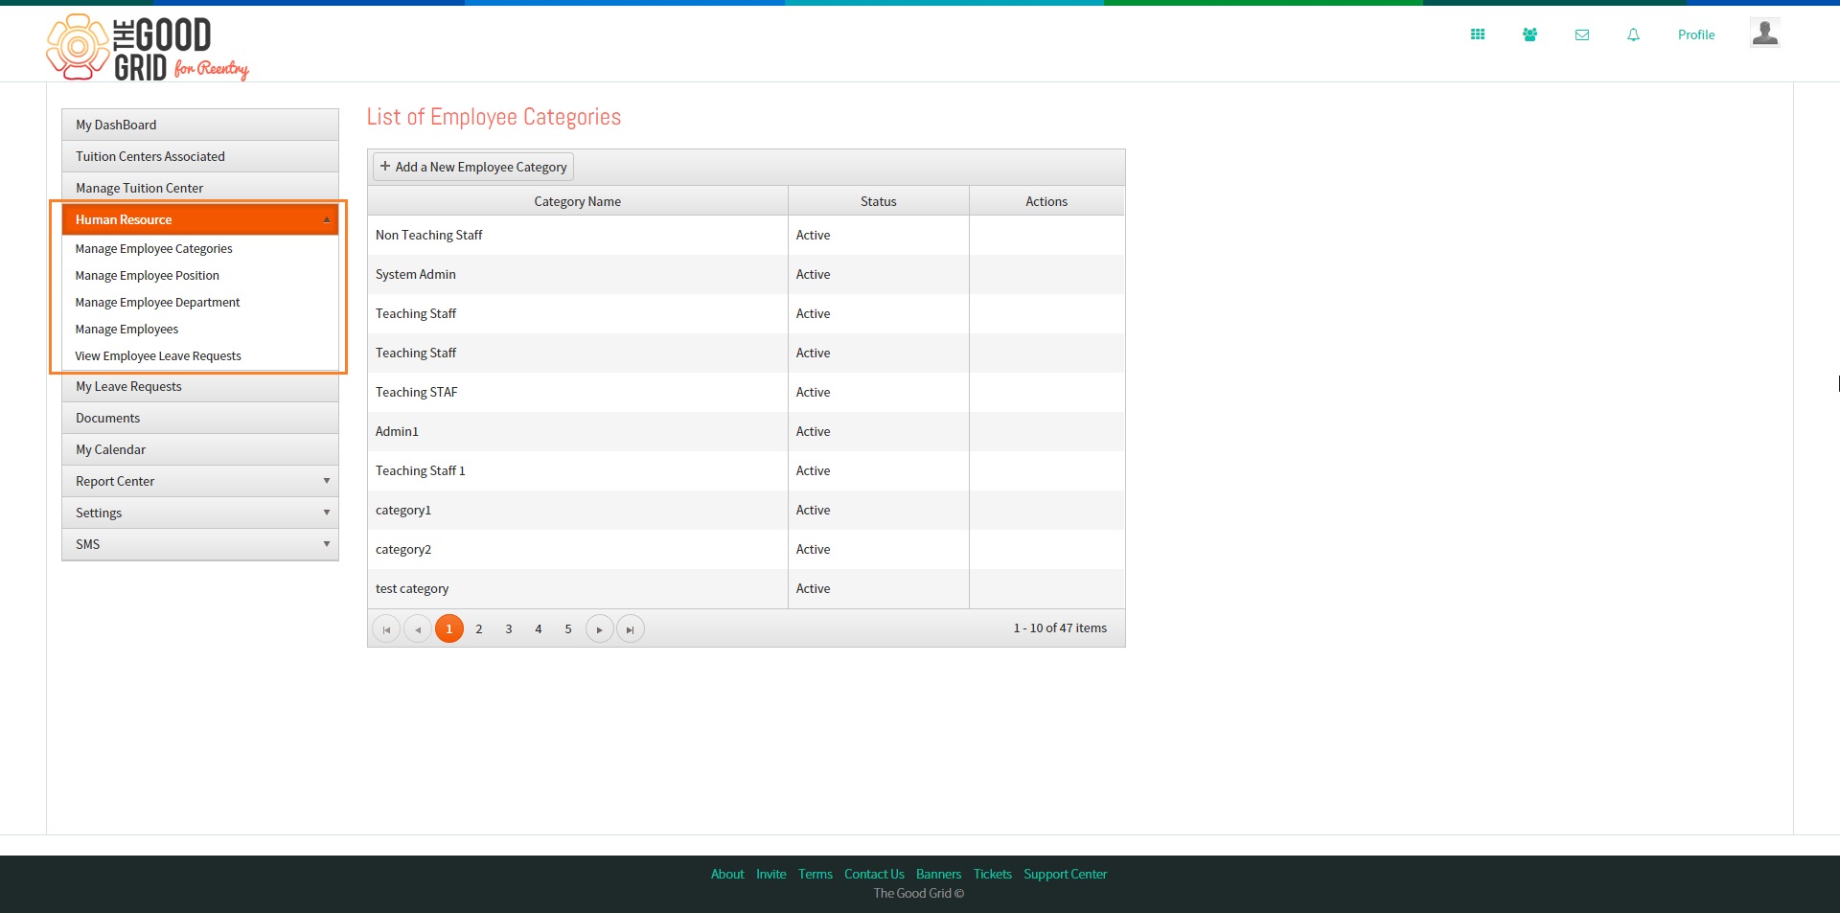
Task: Sort by Status column header
Action: click(879, 201)
